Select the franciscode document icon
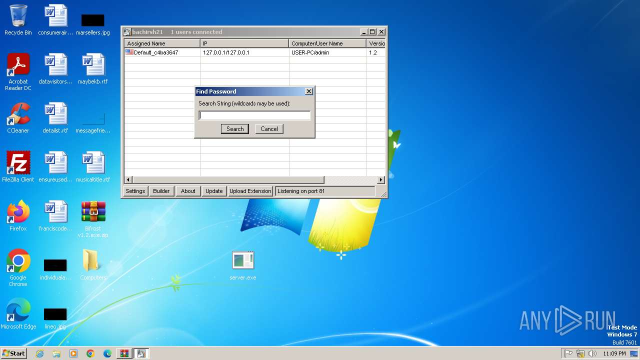Screen dimensions: 640x360 55,216
